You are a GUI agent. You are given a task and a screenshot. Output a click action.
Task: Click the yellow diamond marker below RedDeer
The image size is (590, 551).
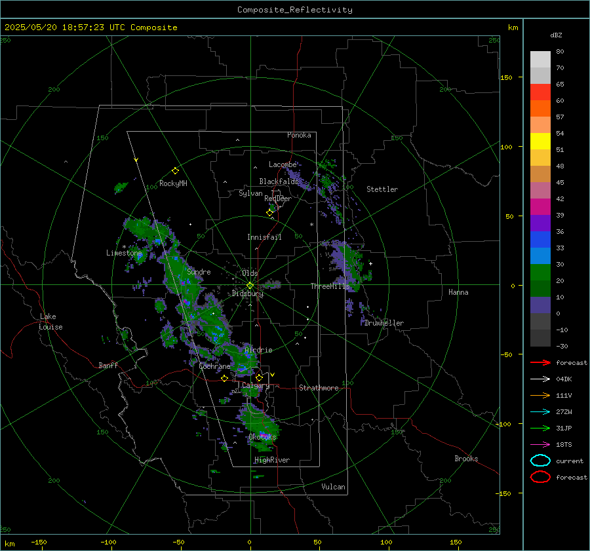pyautogui.click(x=269, y=213)
